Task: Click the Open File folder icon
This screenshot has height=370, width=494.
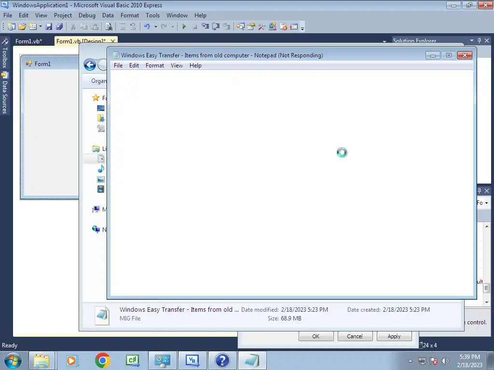Action: [22, 27]
